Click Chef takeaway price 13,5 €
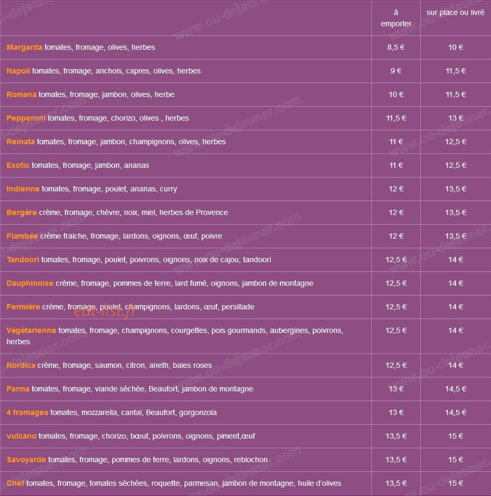The image size is (491, 496). (x=396, y=483)
